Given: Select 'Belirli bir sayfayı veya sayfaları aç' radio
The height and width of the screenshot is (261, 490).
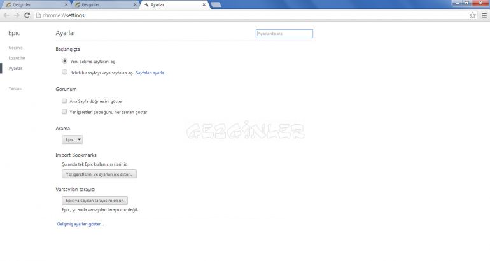Looking at the screenshot, I should point(65,72).
